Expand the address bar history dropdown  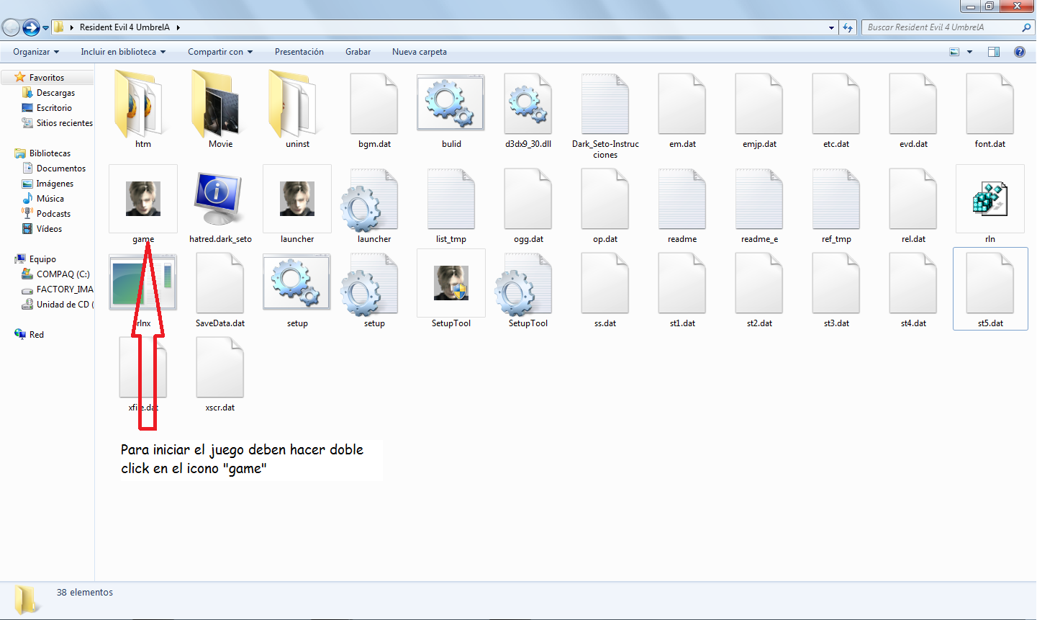click(831, 27)
